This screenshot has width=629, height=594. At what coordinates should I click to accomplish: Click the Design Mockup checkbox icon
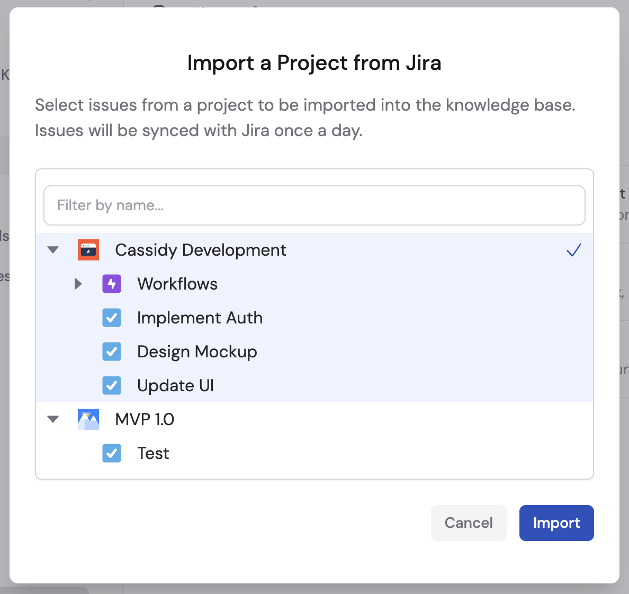point(112,352)
